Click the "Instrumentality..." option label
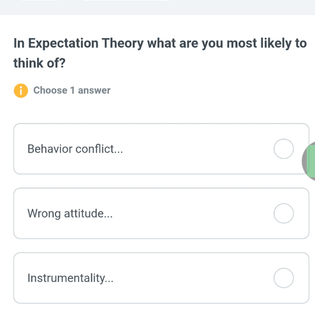 (x=70, y=278)
